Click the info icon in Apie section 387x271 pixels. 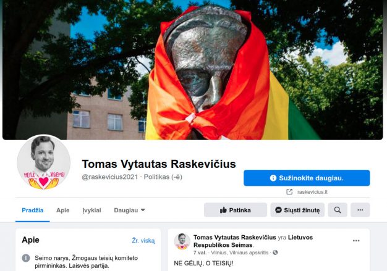click(x=26, y=258)
